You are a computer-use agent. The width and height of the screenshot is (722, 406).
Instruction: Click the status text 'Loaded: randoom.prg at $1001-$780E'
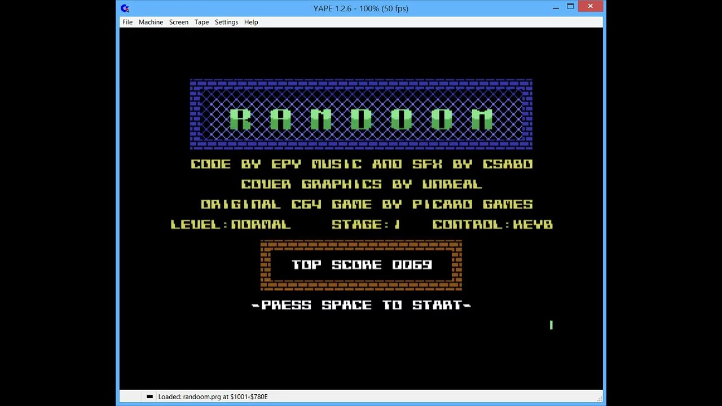click(213, 396)
